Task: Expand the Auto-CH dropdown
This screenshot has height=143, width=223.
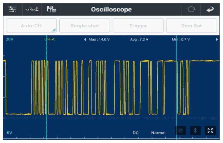Action: [31, 25]
